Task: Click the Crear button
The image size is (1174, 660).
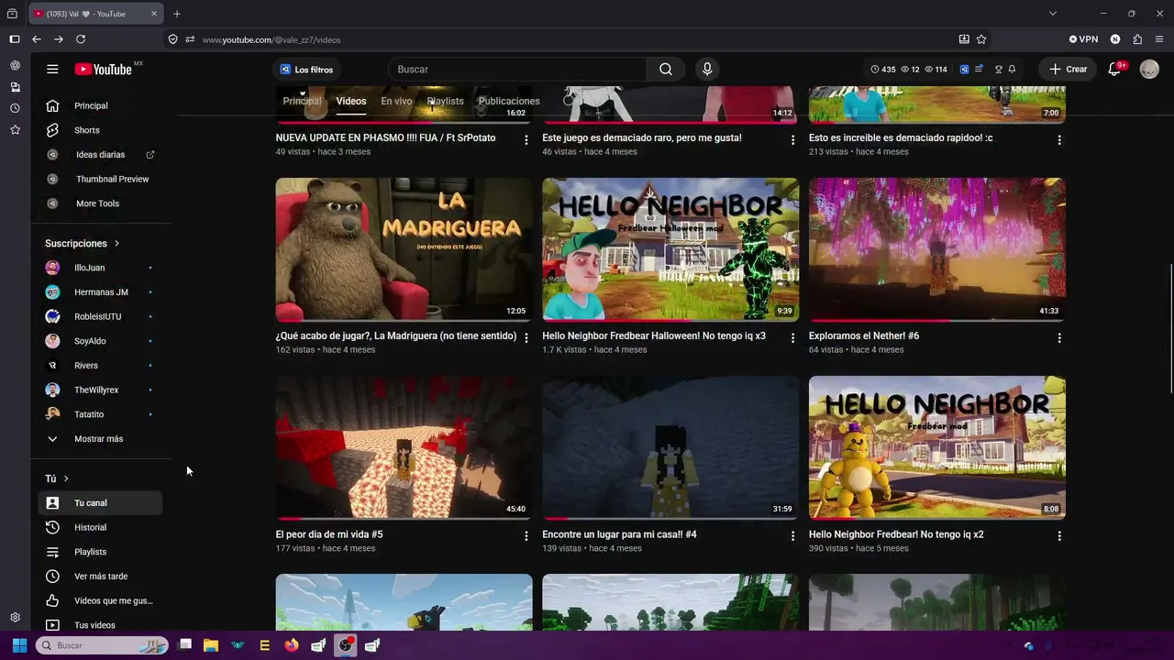Action: click(x=1069, y=69)
